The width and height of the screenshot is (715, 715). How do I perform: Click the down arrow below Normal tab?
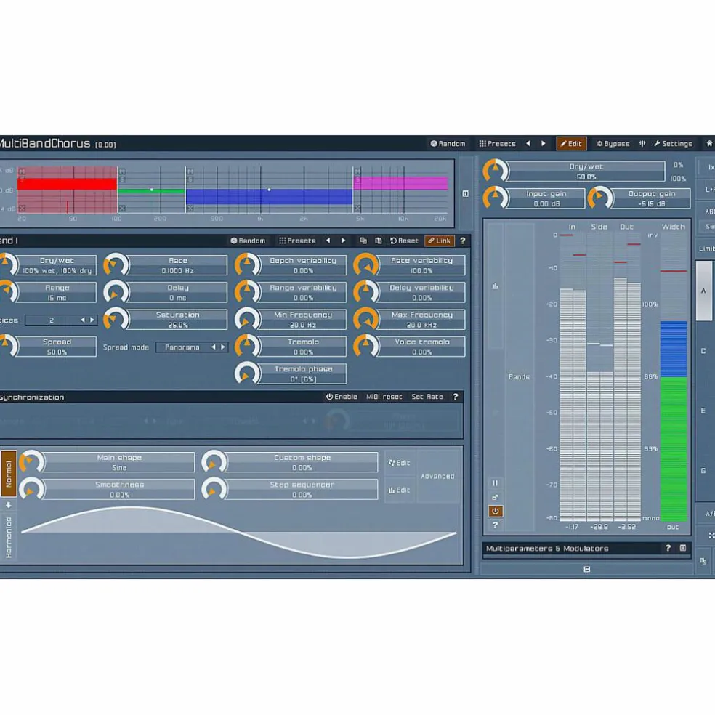(x=8, y=505)
